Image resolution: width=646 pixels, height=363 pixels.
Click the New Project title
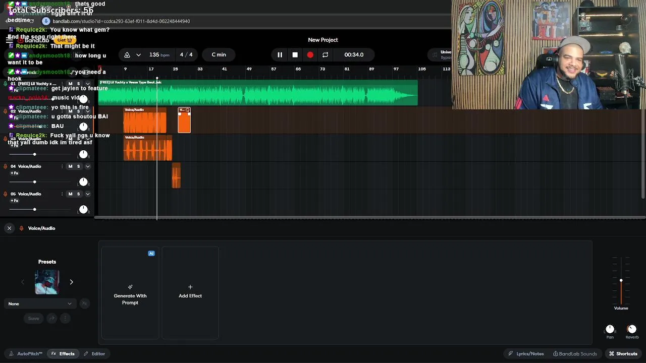click(323, 40)
